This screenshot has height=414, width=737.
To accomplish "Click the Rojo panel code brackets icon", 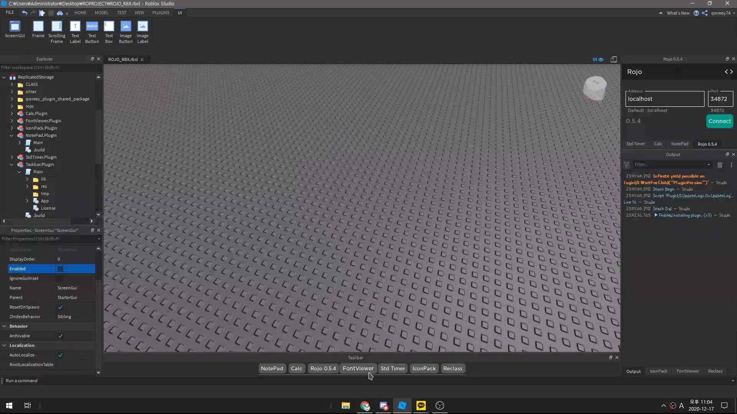I will coord(729,72).
